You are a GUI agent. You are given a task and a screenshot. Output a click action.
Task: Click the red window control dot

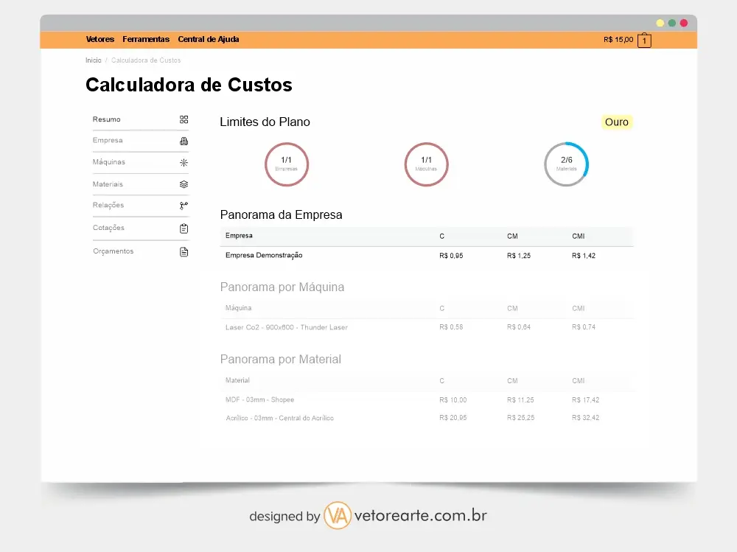tap(684, 23)
